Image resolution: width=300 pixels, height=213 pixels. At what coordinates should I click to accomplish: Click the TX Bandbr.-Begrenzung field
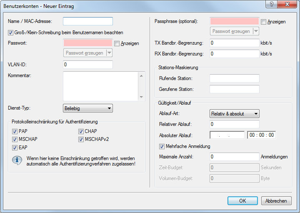pyautogui.click(x=234, y=43)
